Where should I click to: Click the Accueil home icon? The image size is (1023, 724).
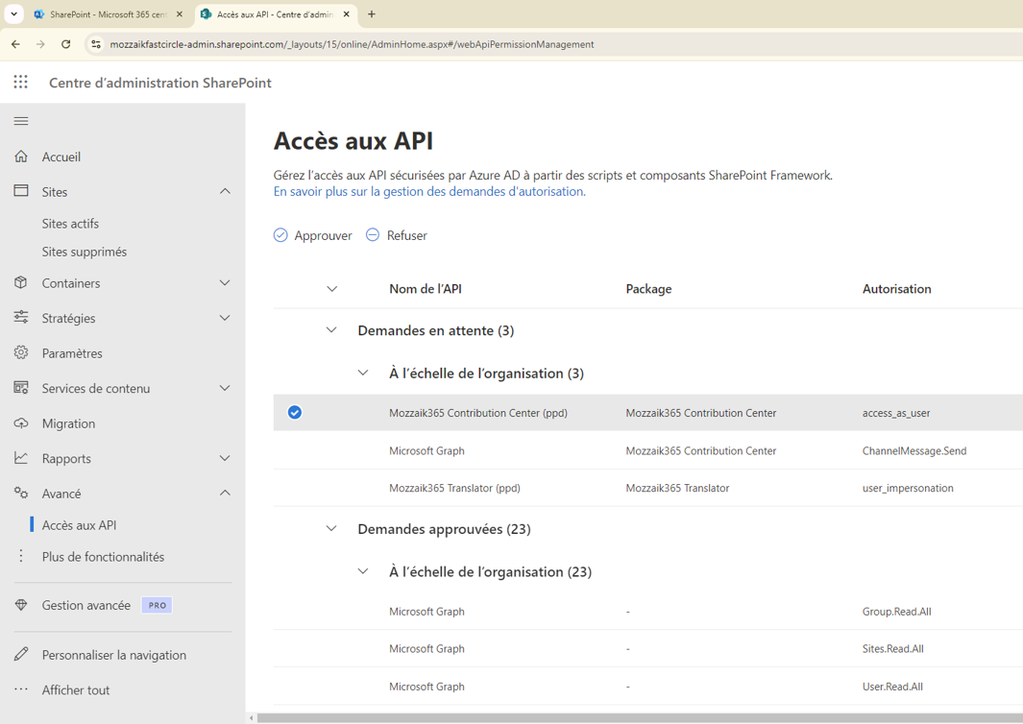click(x=21, y=157)
